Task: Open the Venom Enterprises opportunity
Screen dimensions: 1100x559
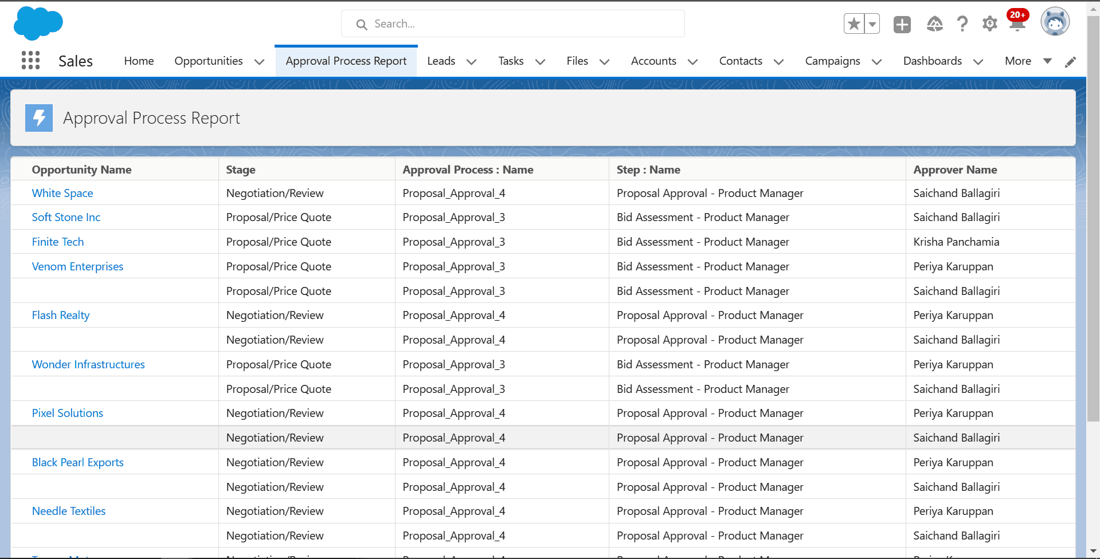Action: [77, 266]
